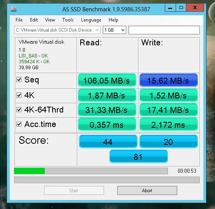Click the disabled Start button
This screenshot has width=215, height=209.
coord(74,190)
